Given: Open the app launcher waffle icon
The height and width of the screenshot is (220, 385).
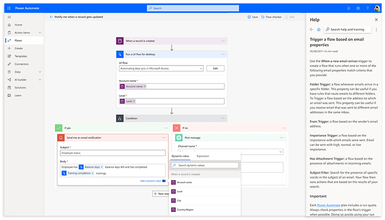Looking at the screenshot, I should pyautogui.click(x=5, y=8).
